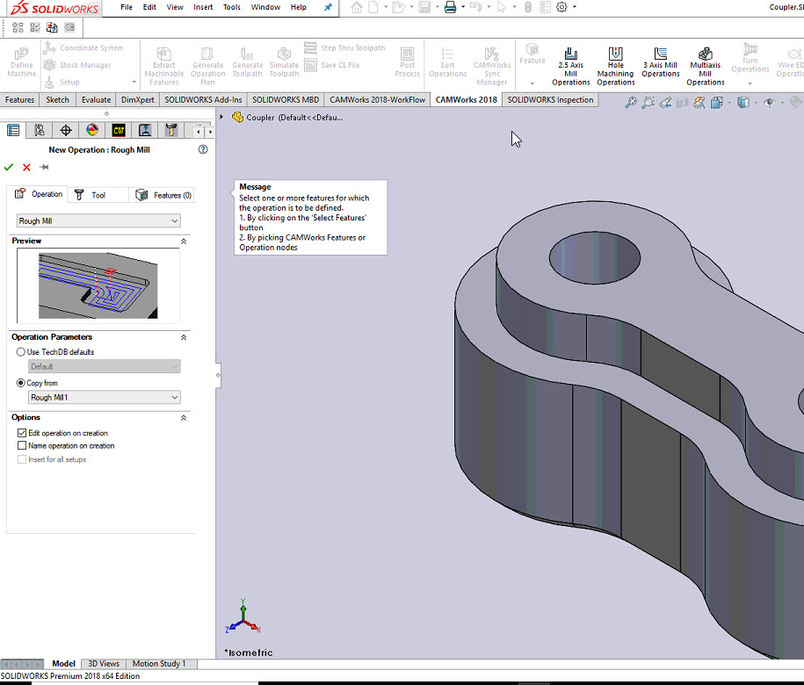Open Hole Machining Operations

point(615,66)
